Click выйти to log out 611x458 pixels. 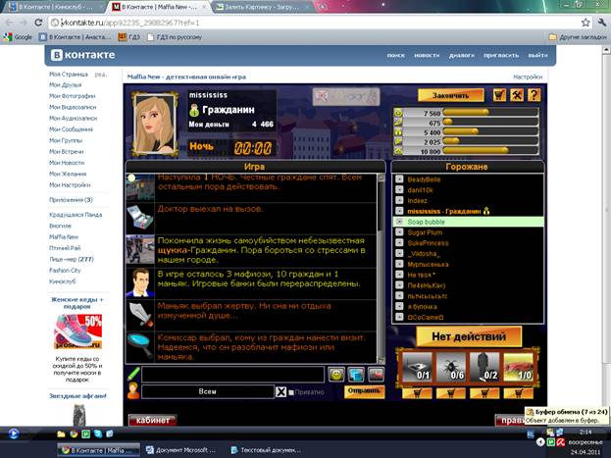[537, 55]
